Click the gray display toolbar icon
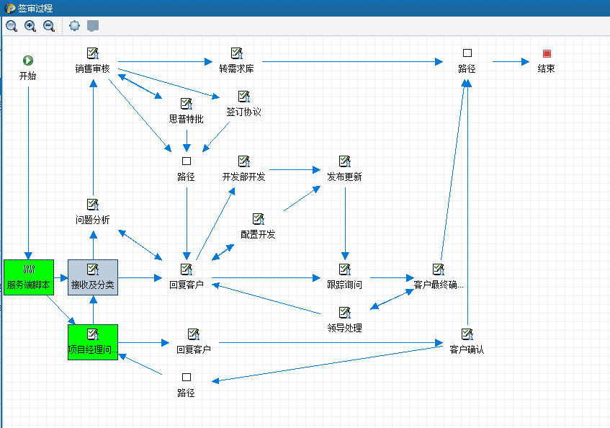The width and height of the screenshot is (610, 428). pos(93,26)
